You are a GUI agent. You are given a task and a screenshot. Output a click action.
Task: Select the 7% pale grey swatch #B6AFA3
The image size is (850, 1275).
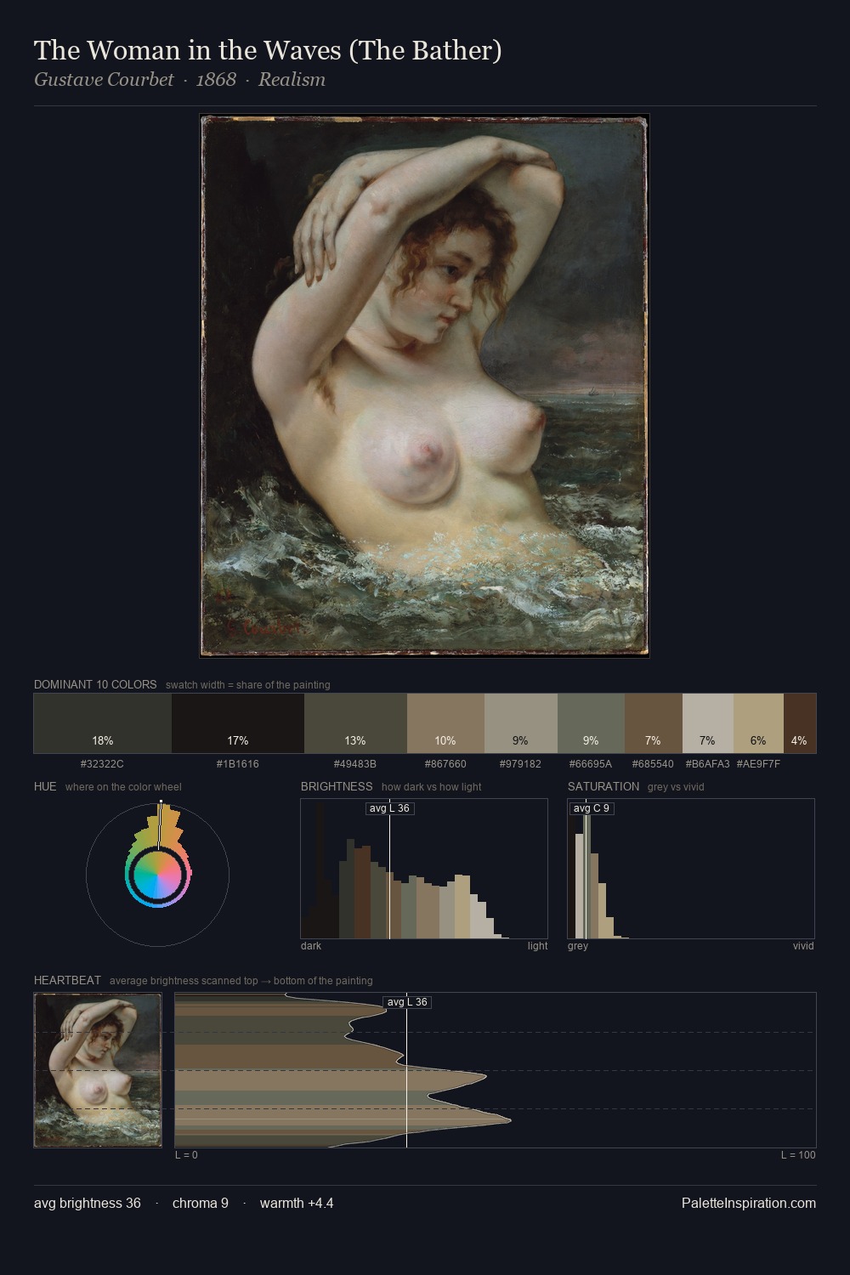(x=708, y=723)
